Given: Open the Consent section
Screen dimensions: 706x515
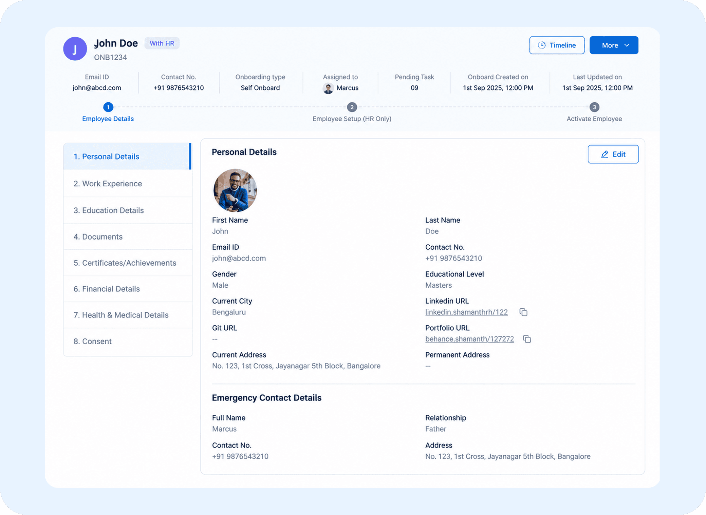Looking at the screenshot, I should (128, 341).
